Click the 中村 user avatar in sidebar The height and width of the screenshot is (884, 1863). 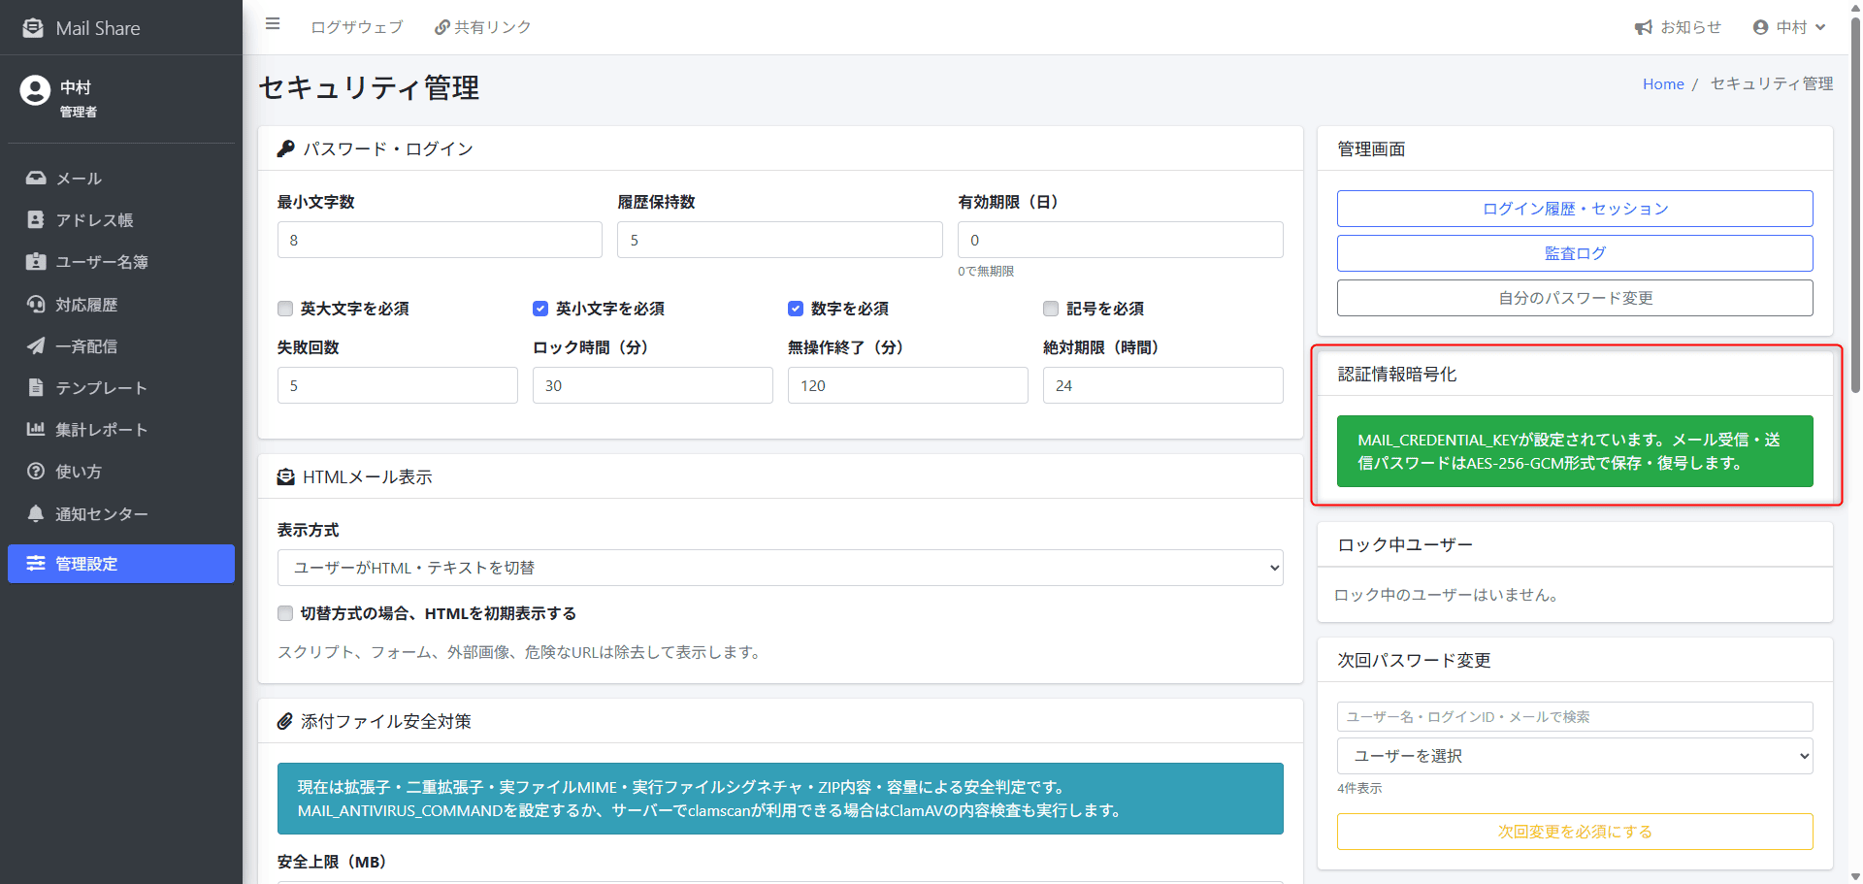[x=35, y=90]
